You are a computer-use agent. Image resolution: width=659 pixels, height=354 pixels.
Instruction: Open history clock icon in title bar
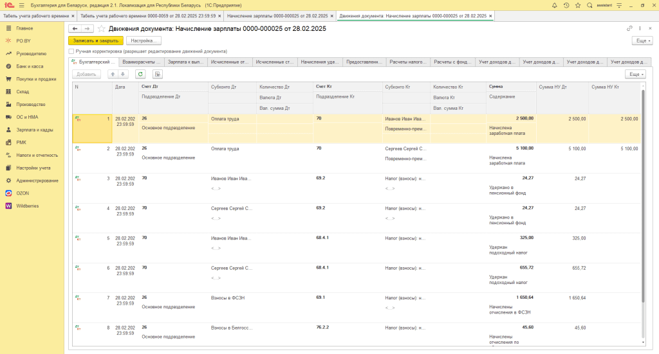click(566, 5)
